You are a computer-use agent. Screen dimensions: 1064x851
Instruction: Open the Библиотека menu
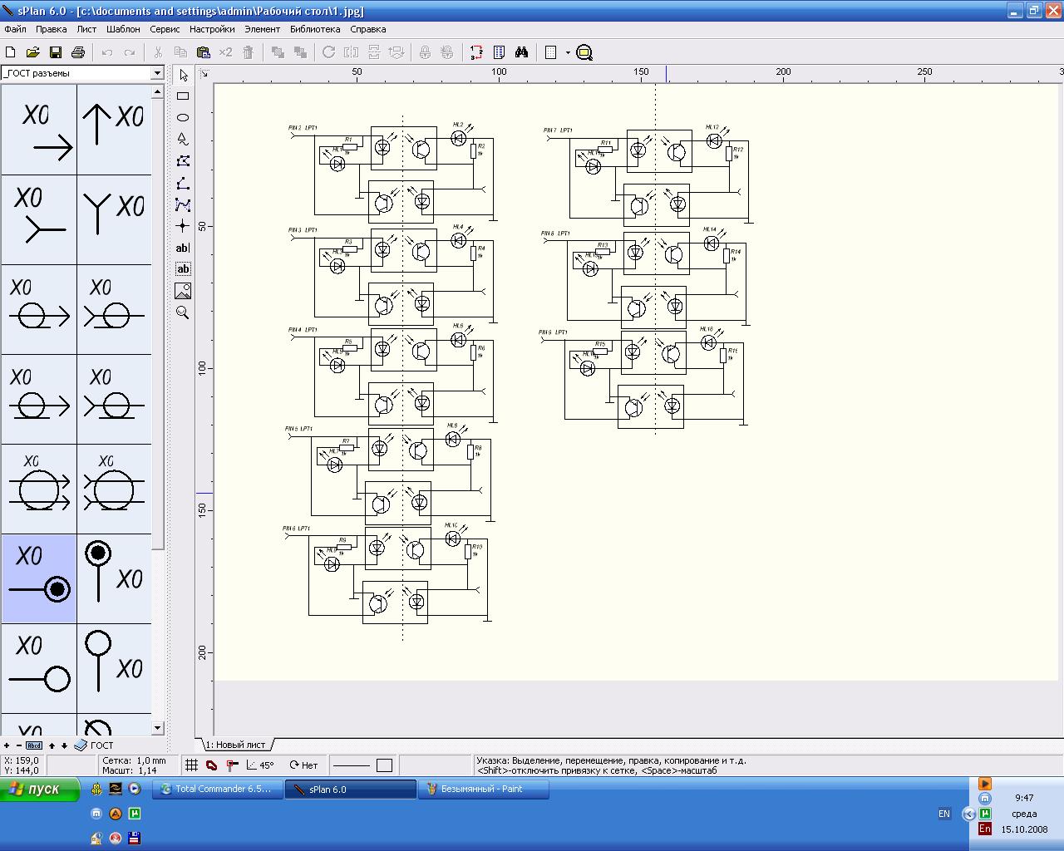click(315, 29)
